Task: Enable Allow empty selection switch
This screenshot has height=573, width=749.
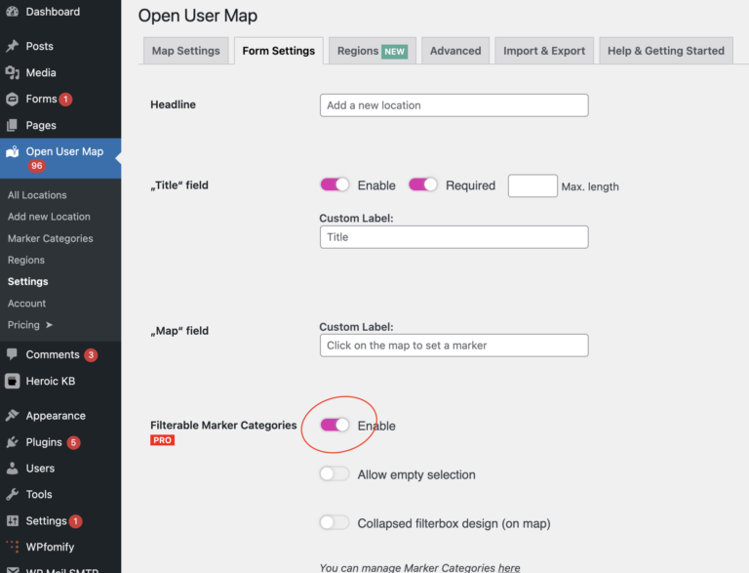Action: point(335,474)
